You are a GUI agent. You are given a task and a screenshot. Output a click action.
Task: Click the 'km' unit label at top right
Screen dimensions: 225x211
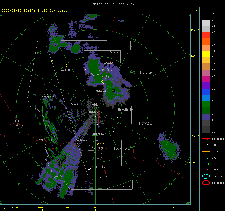(x=195, y=11)
